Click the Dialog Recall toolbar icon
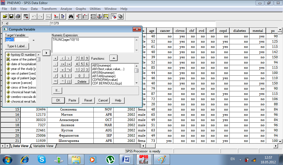The height and width of the screenshot is (165, 283). click(26, 16)
